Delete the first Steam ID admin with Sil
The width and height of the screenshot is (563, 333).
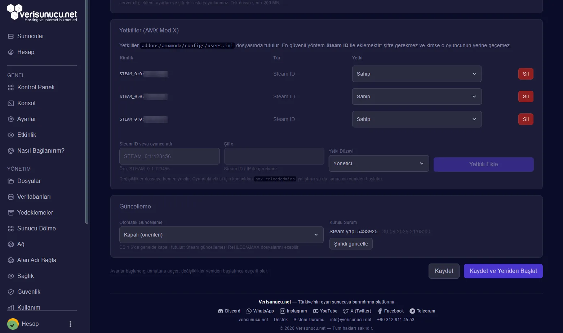pyautogui.click(x=526, y=74)
